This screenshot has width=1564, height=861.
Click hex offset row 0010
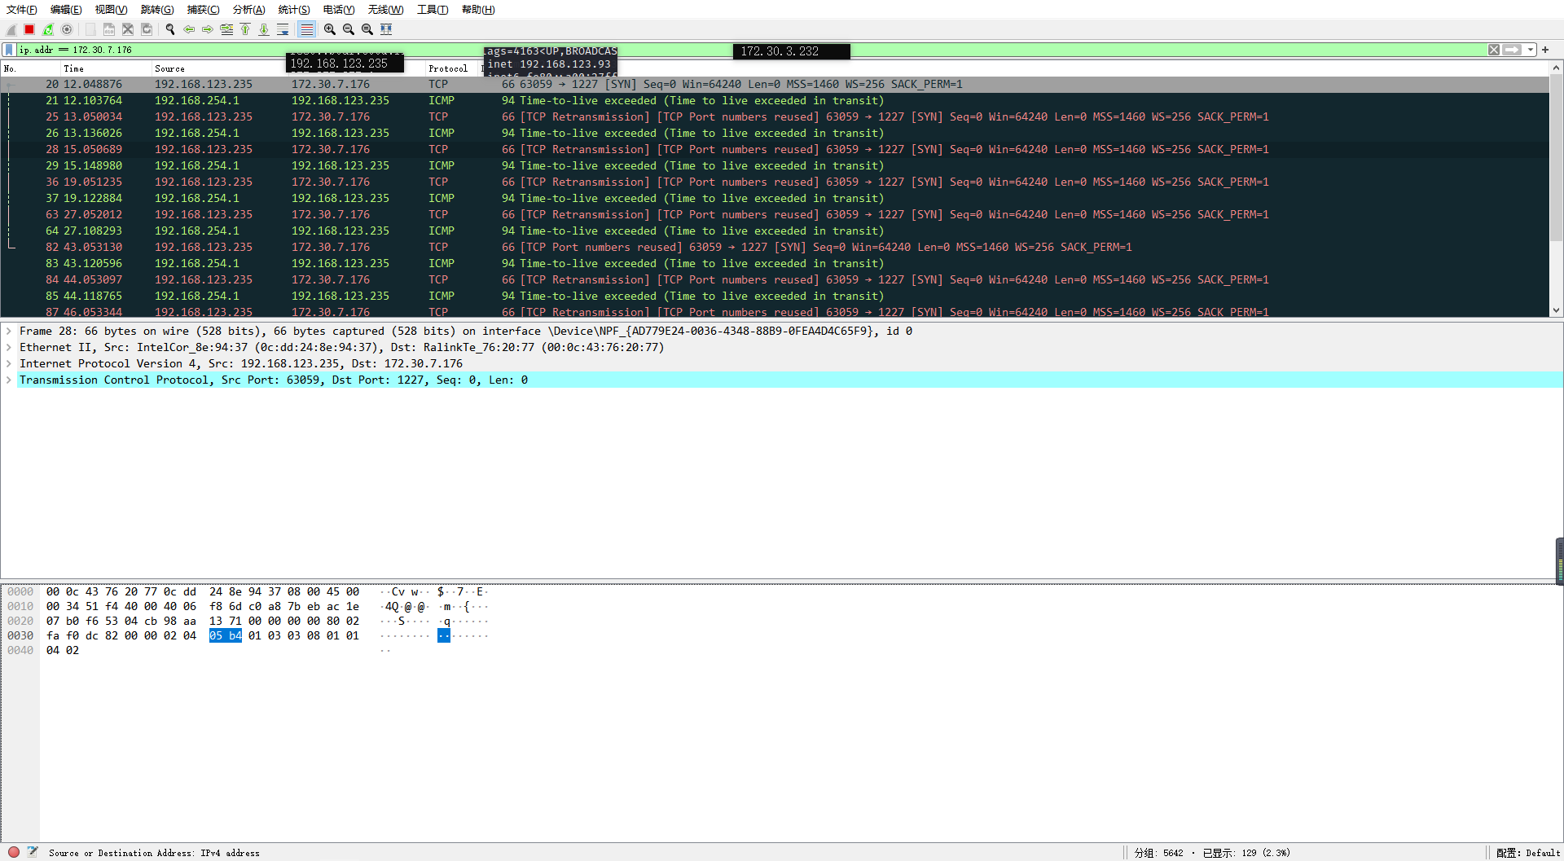[20, 607]
